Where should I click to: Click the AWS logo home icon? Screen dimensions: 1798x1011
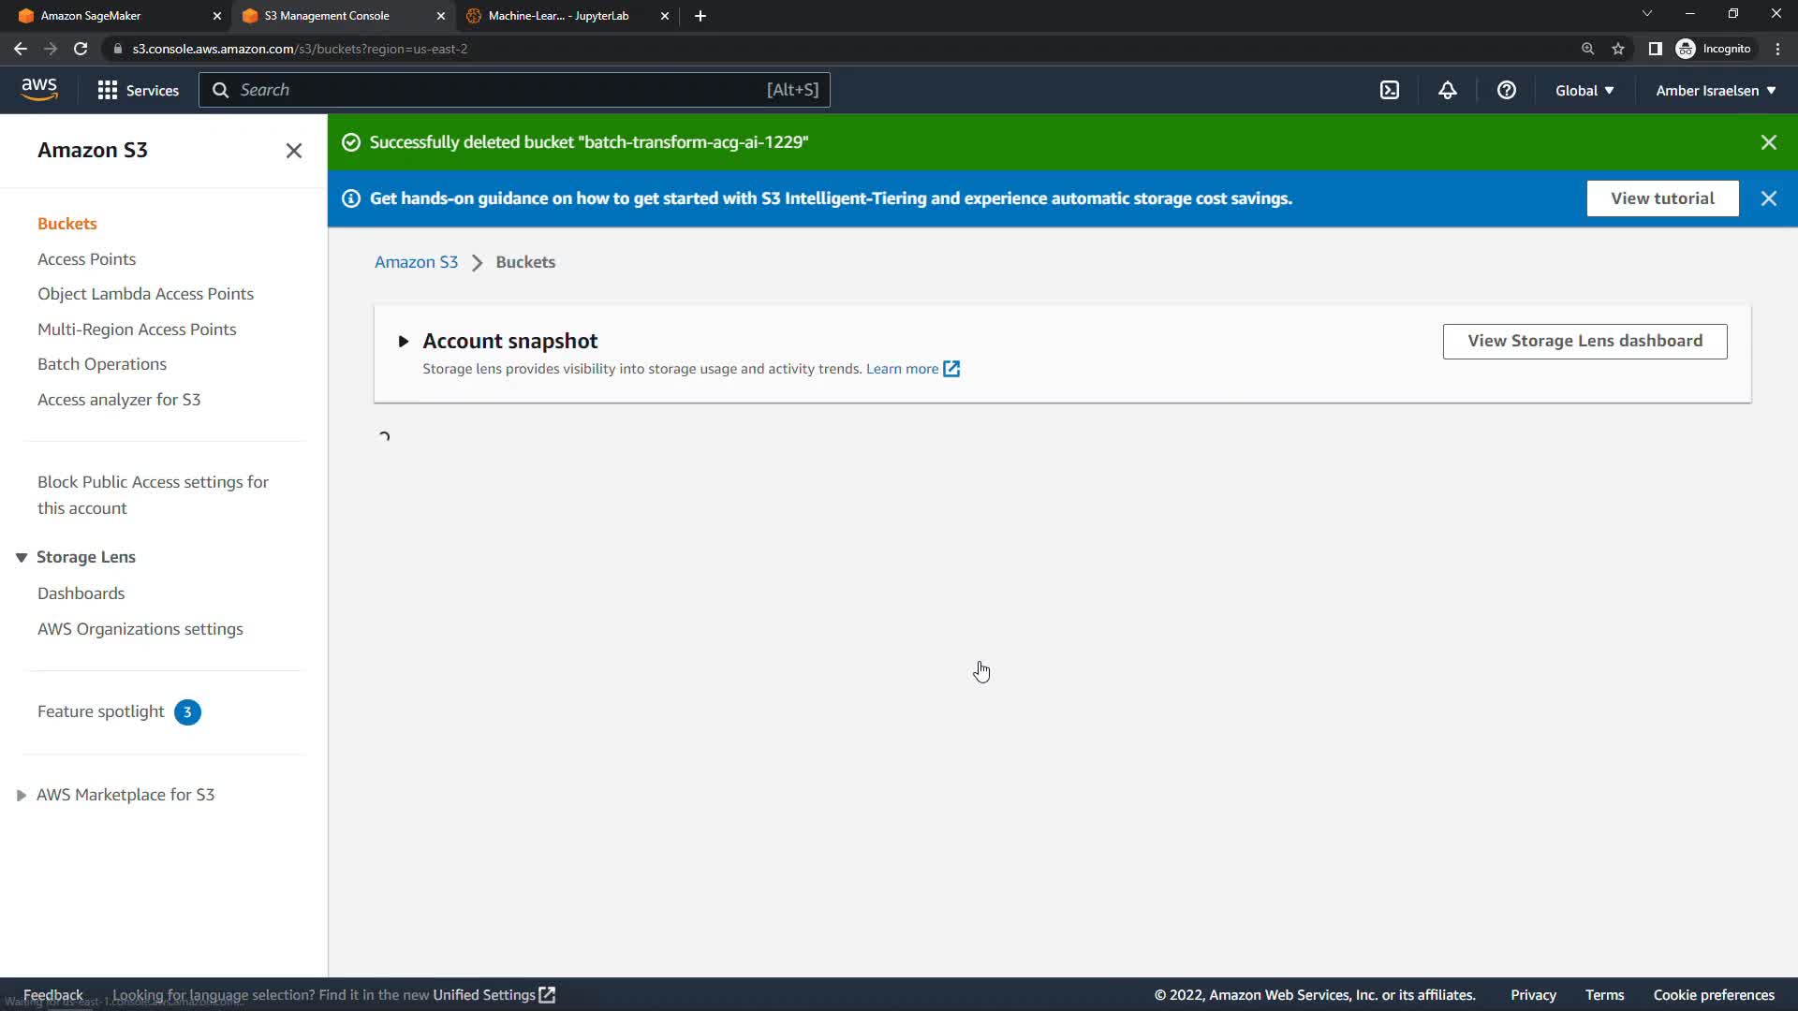click(39, 90)
